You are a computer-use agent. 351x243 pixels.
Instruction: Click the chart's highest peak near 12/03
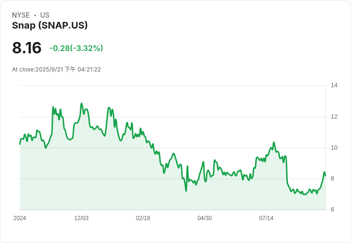coord(81,103)
